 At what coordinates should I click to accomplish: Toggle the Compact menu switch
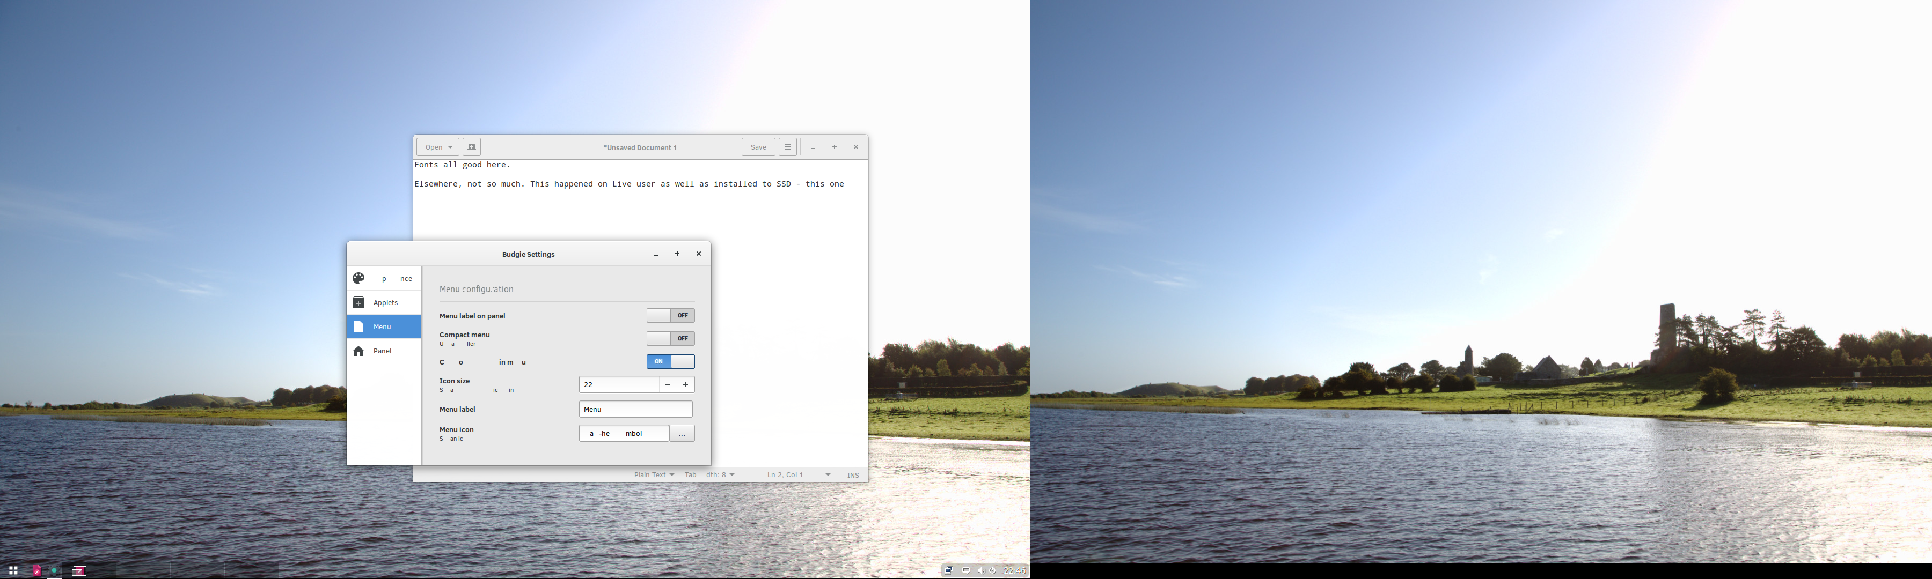(x=670, y=339)
